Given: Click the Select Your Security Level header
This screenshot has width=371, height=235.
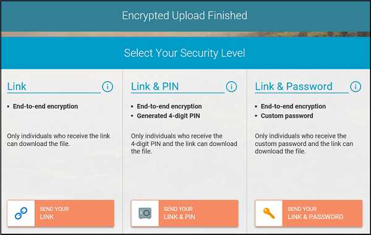Looking at the screenshot, I should tap(185, 53).
